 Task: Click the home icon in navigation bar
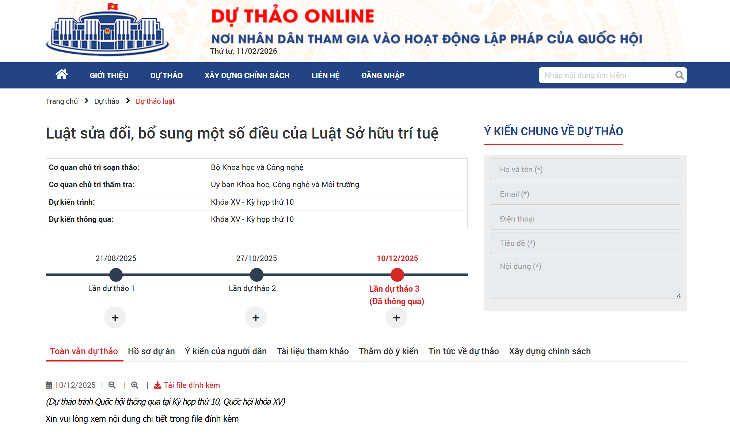[61, 75]
